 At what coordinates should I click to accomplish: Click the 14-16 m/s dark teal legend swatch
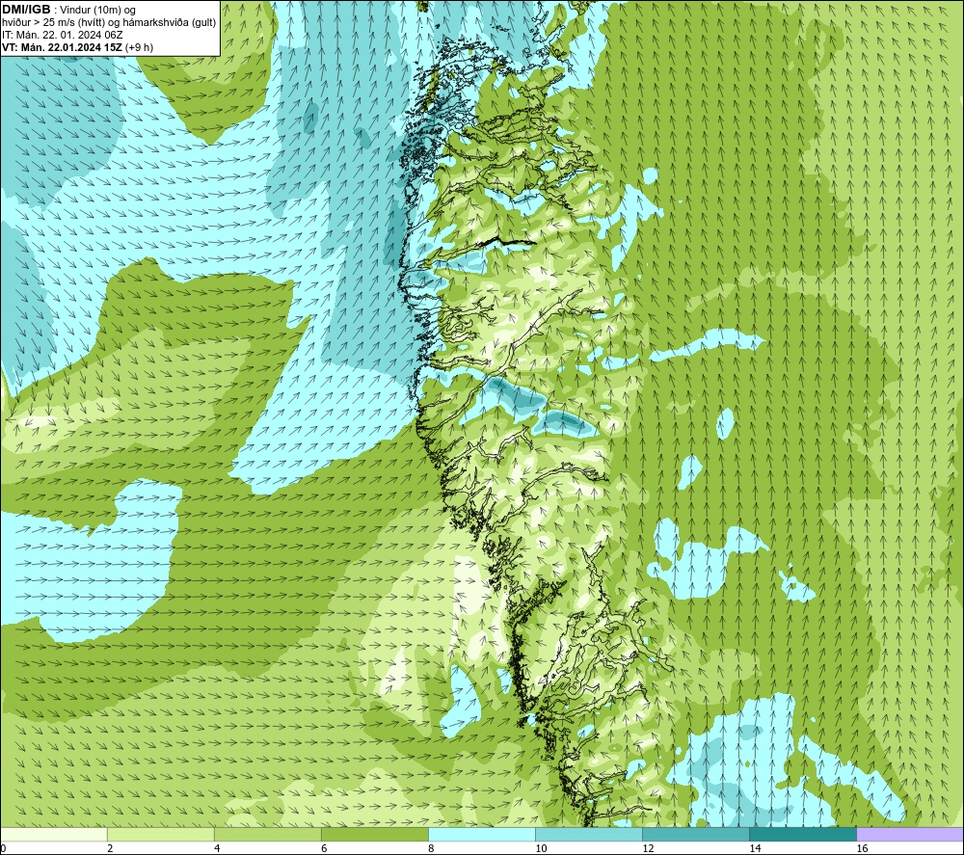click(803, 834)
